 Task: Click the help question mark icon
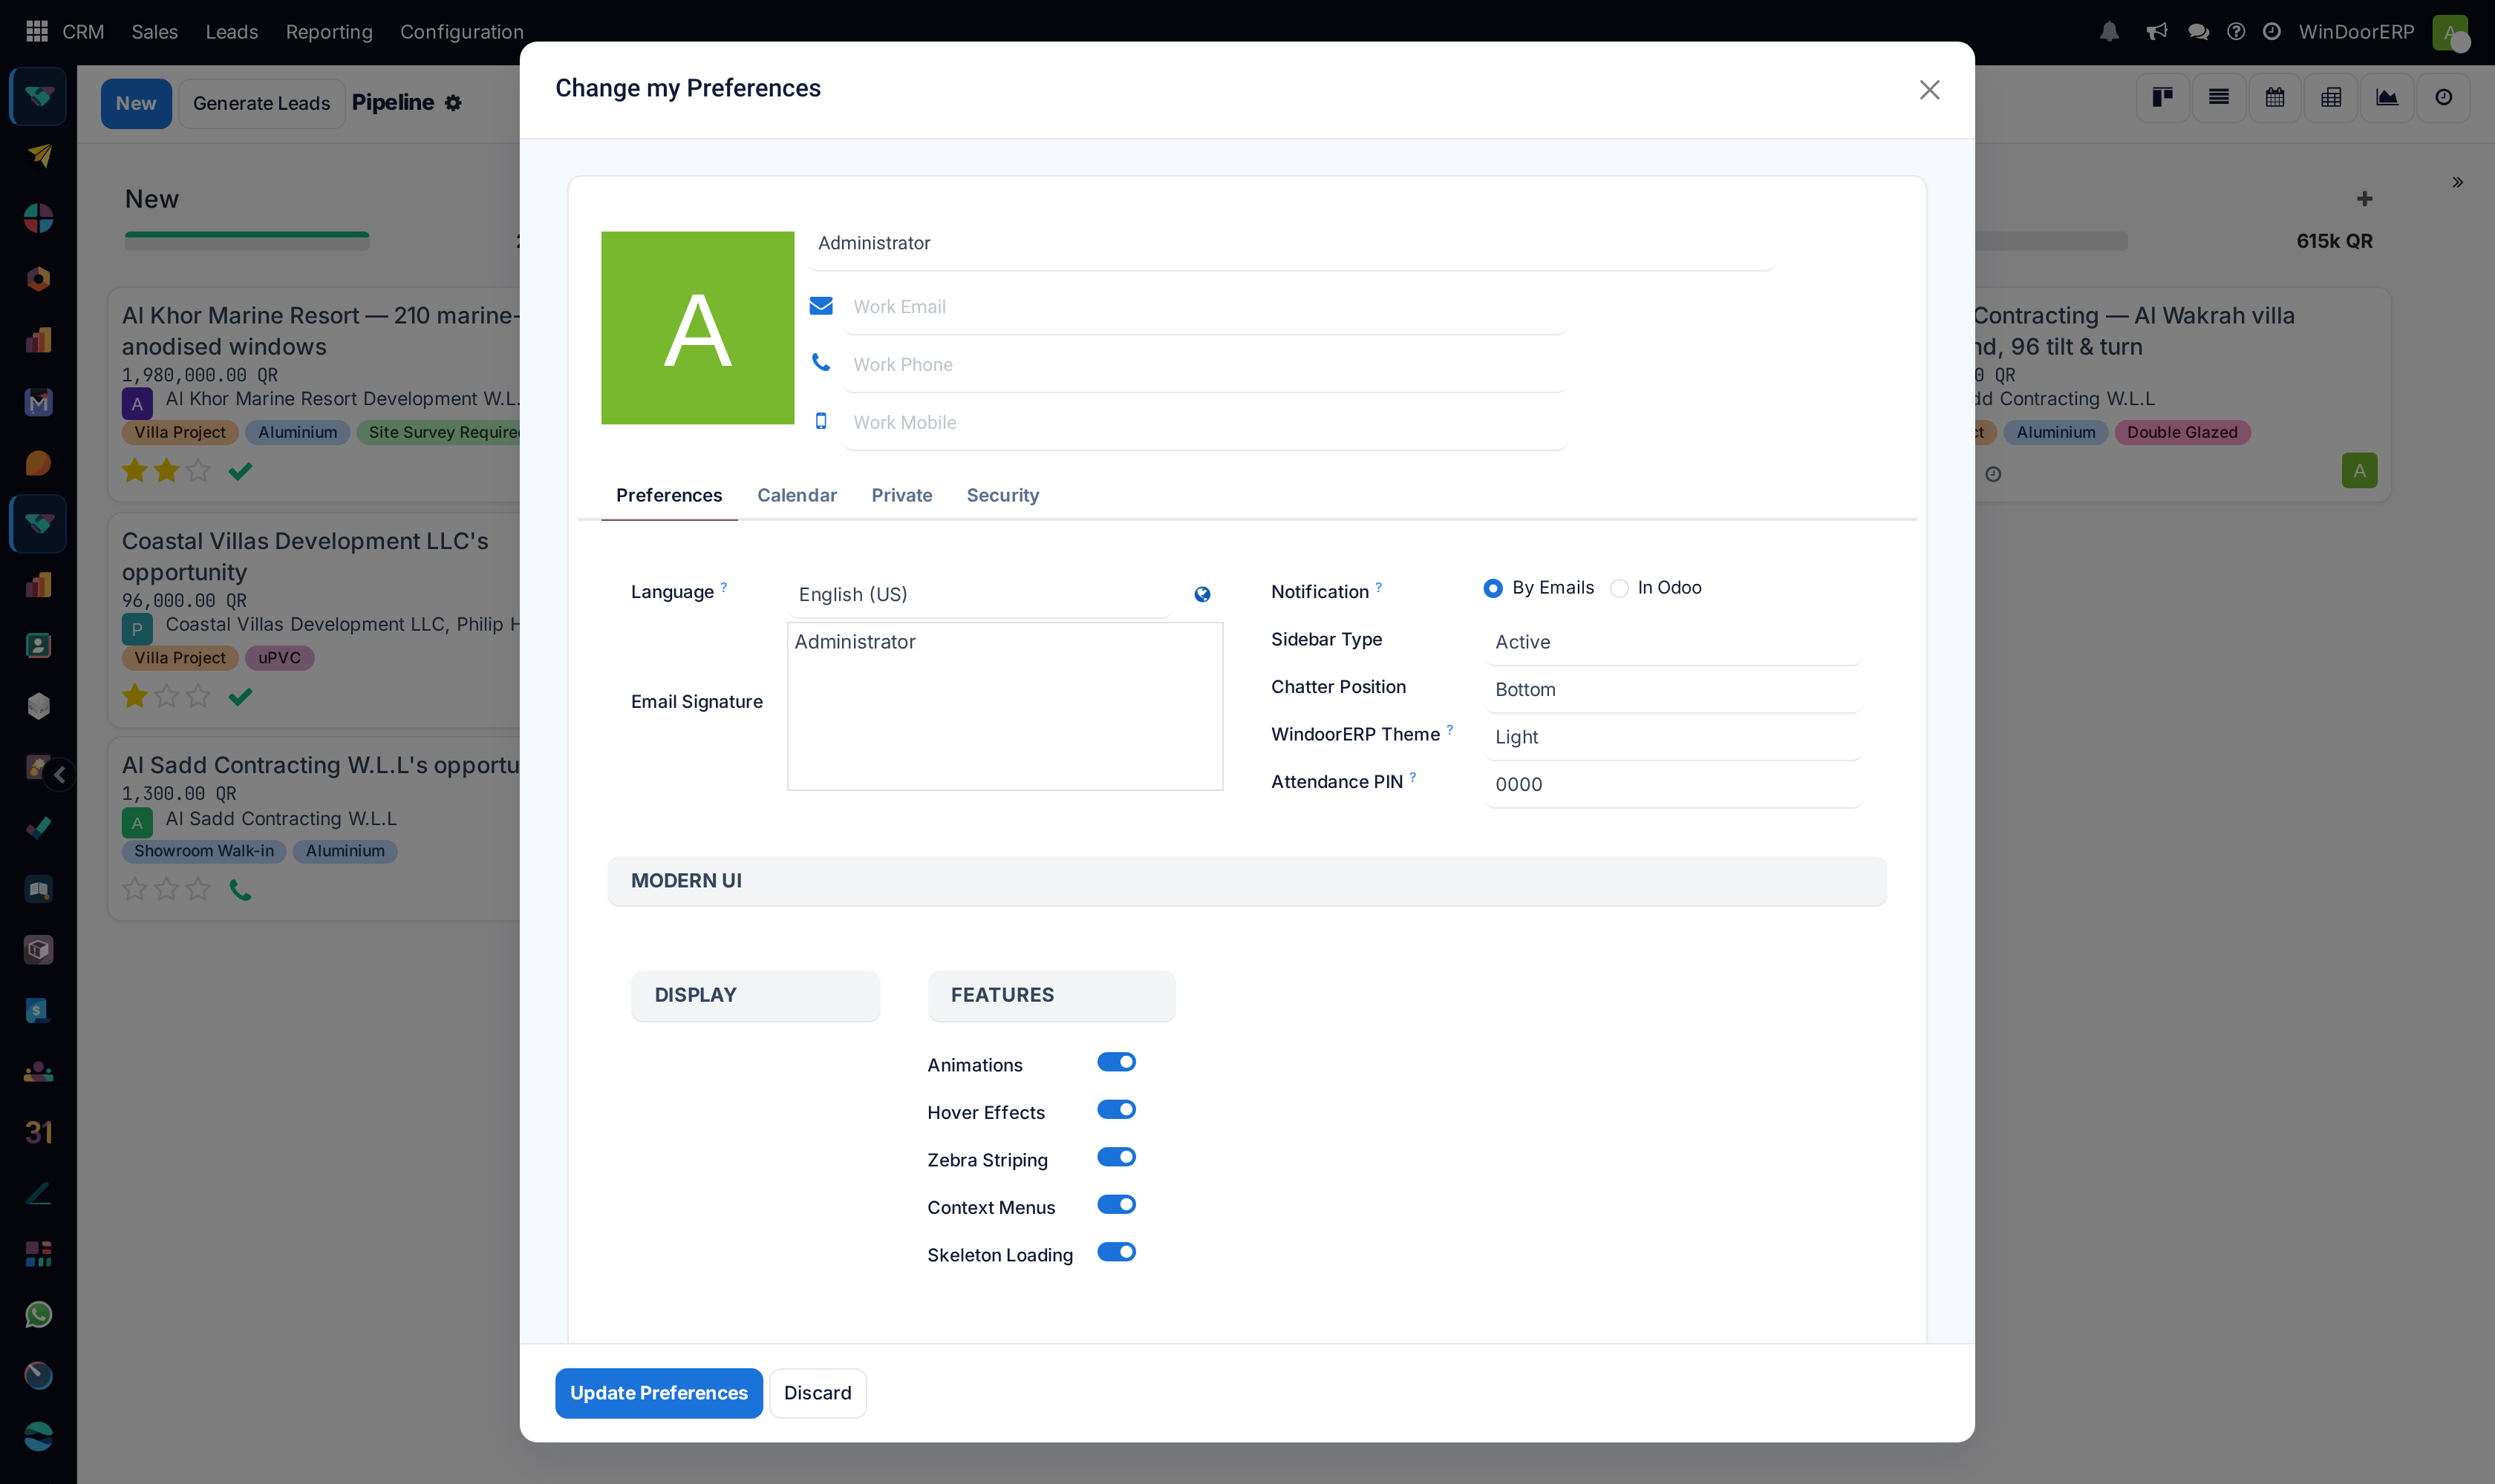[2236, 31]
